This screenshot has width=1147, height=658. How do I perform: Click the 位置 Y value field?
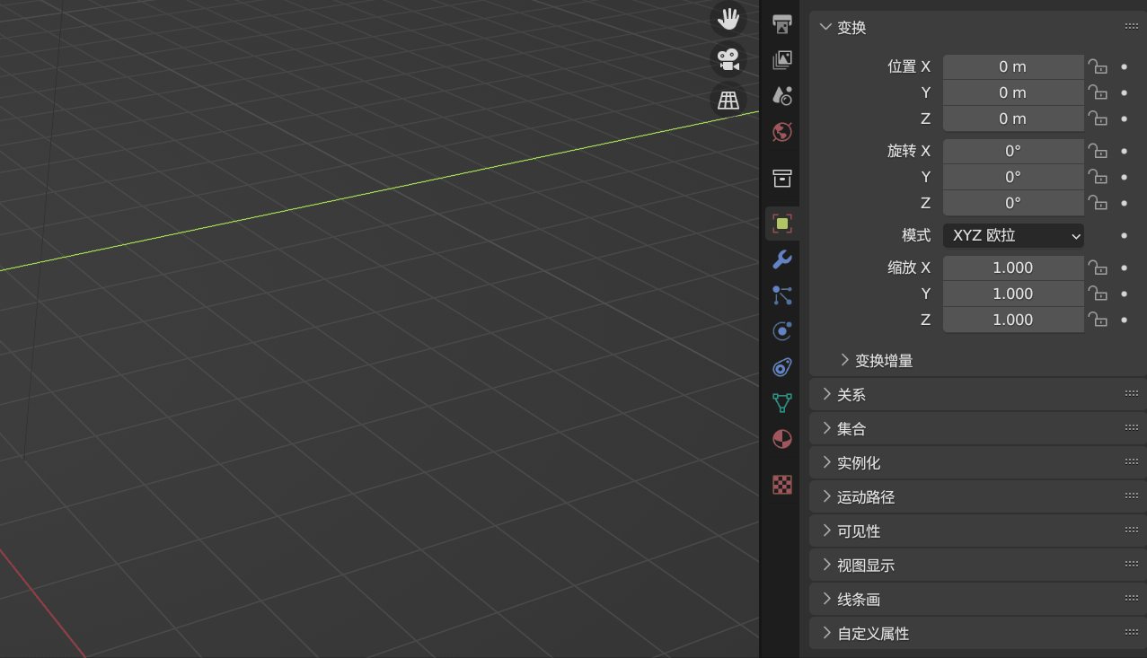pyautogui.click(x=1013, y=92)
